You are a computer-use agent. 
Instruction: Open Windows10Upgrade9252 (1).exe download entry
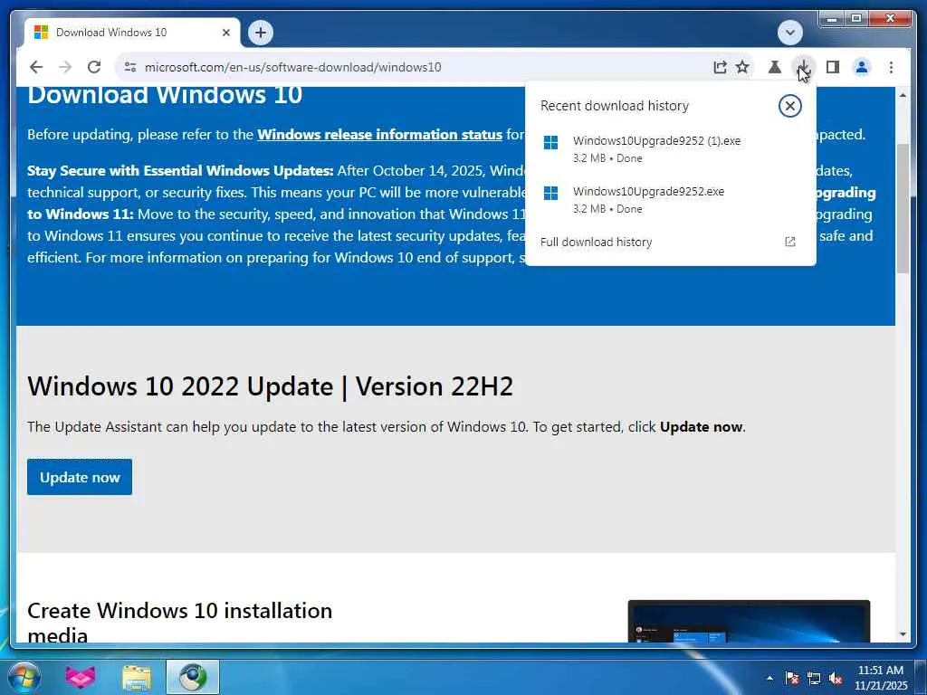click(x=670, y=149)
